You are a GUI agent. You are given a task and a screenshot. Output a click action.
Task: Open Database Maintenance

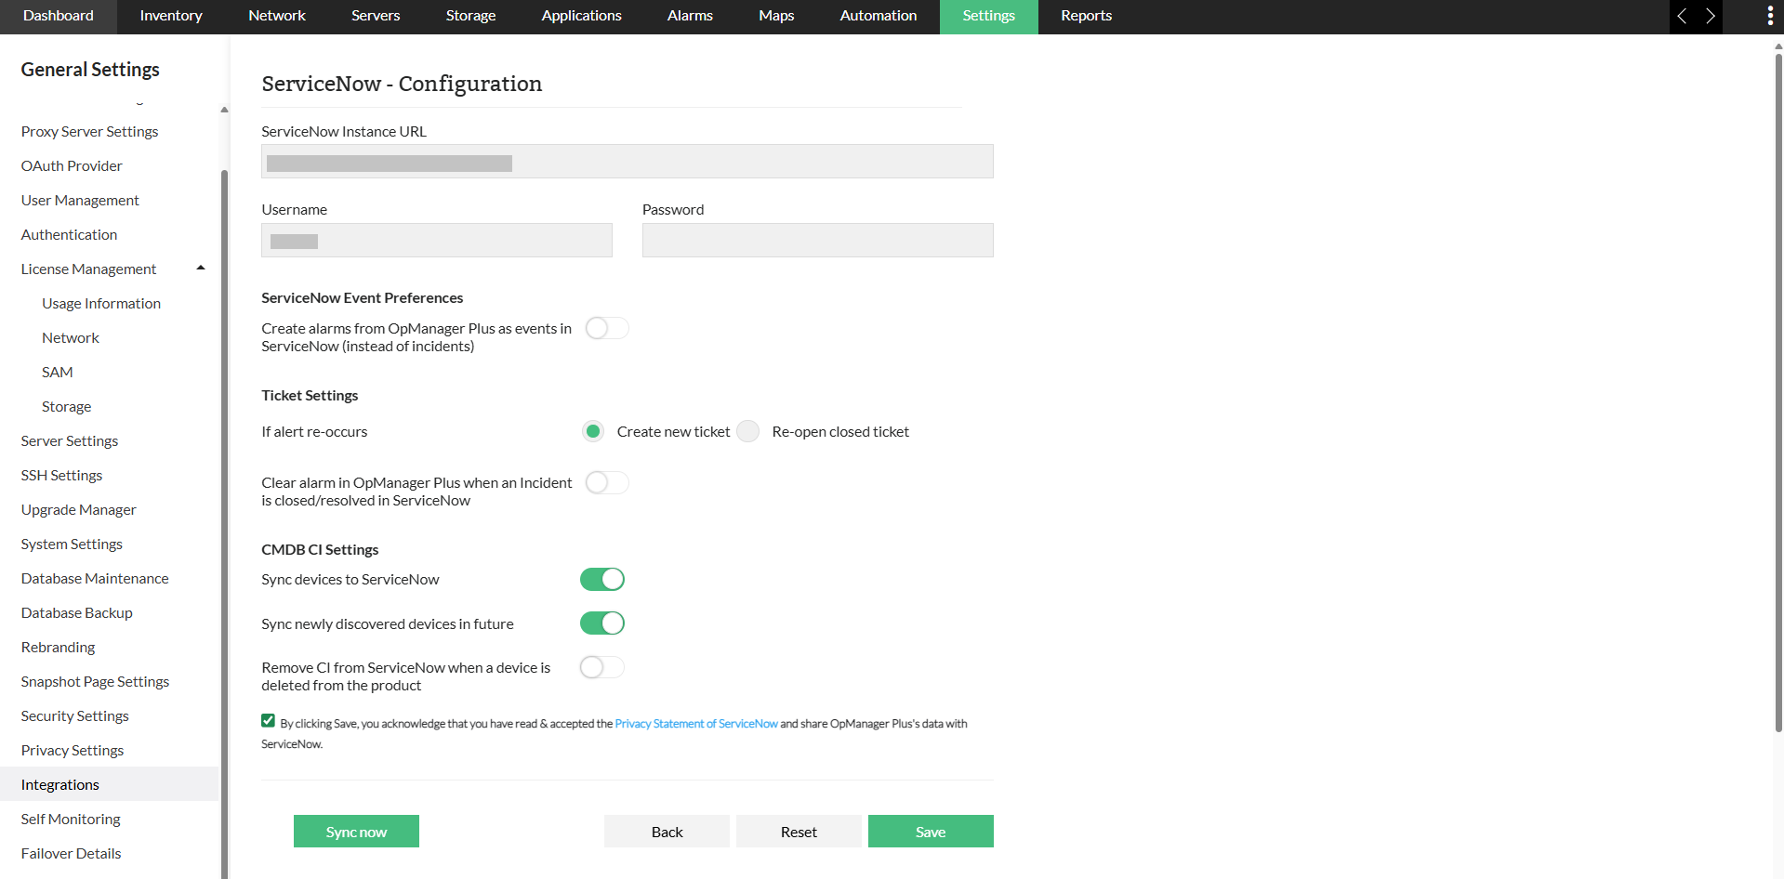95,578
